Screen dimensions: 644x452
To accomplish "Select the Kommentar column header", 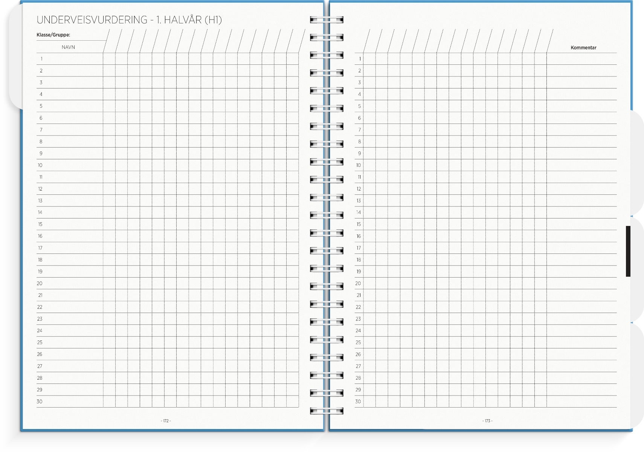I will [583, 47].
